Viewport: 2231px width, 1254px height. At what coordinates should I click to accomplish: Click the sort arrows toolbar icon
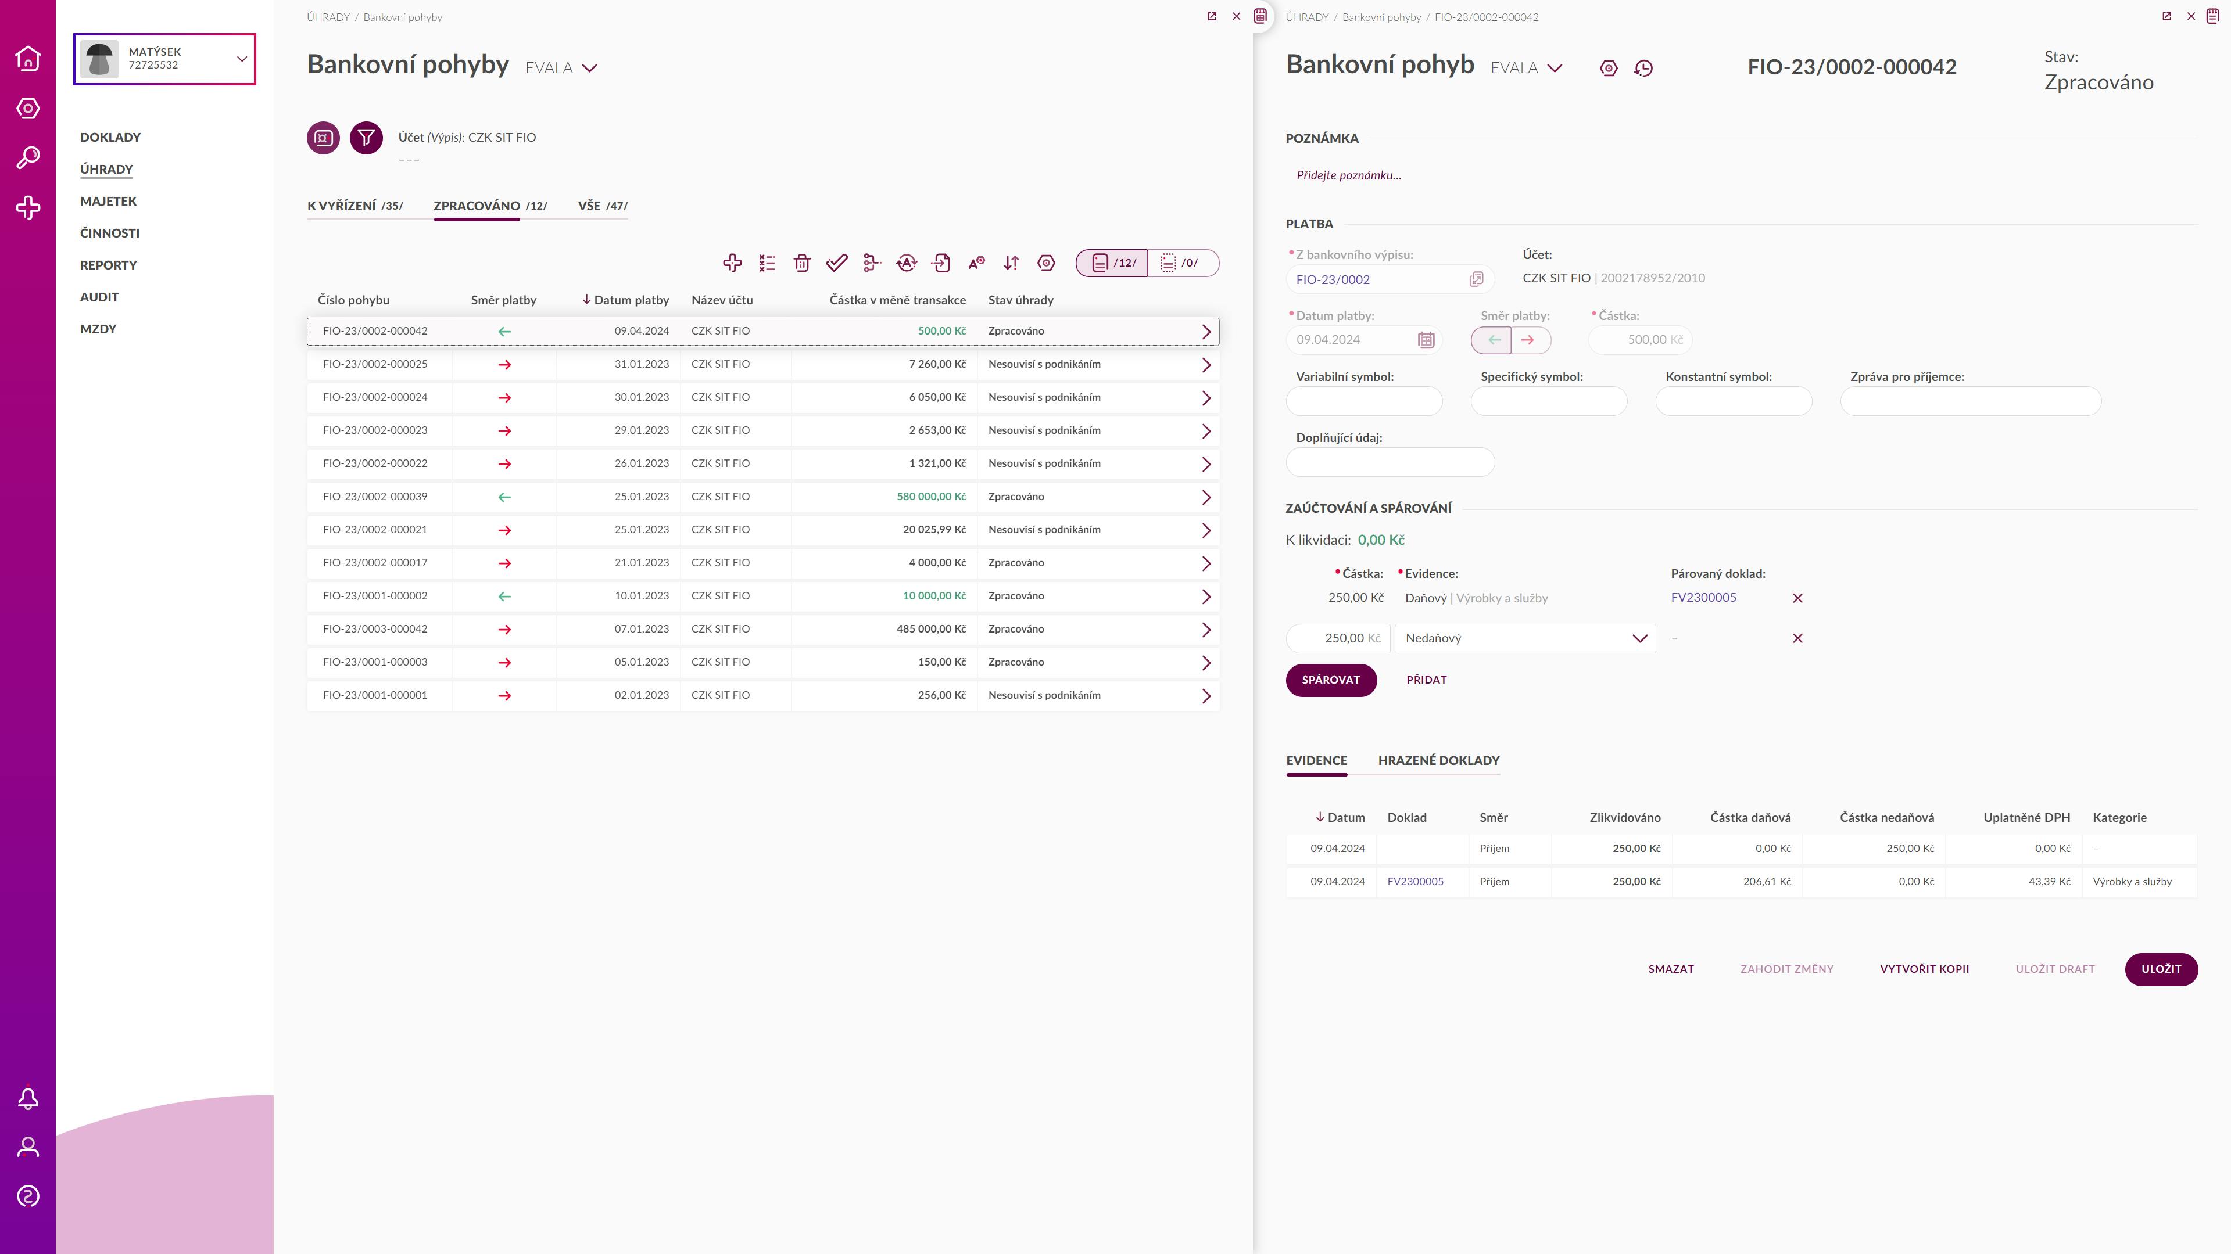coord(1012,263)
